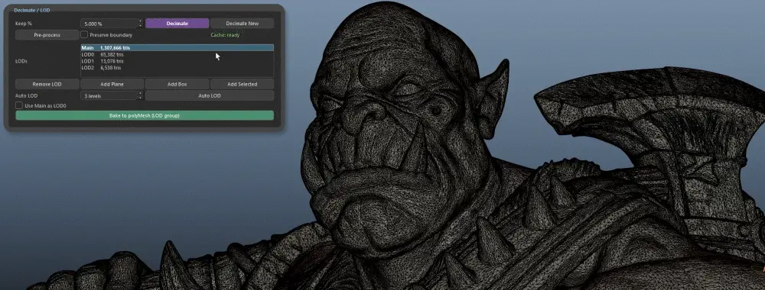The height and width of the screenshot is (290, 765).
Task: Select the LOD1 13,076 tris entry
Action: 177,61
